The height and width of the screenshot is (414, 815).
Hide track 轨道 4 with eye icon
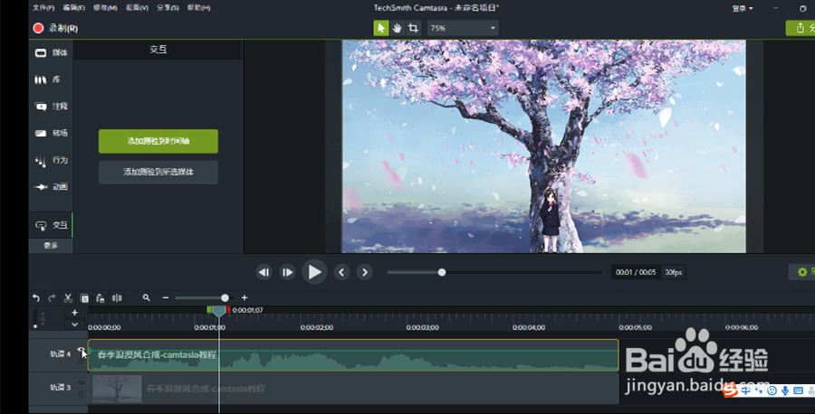[81, 349]
